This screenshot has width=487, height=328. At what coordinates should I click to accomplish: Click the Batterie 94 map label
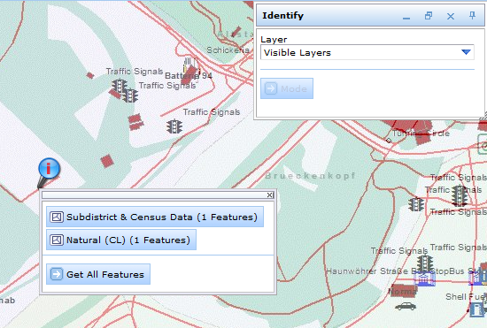[189, 76]
